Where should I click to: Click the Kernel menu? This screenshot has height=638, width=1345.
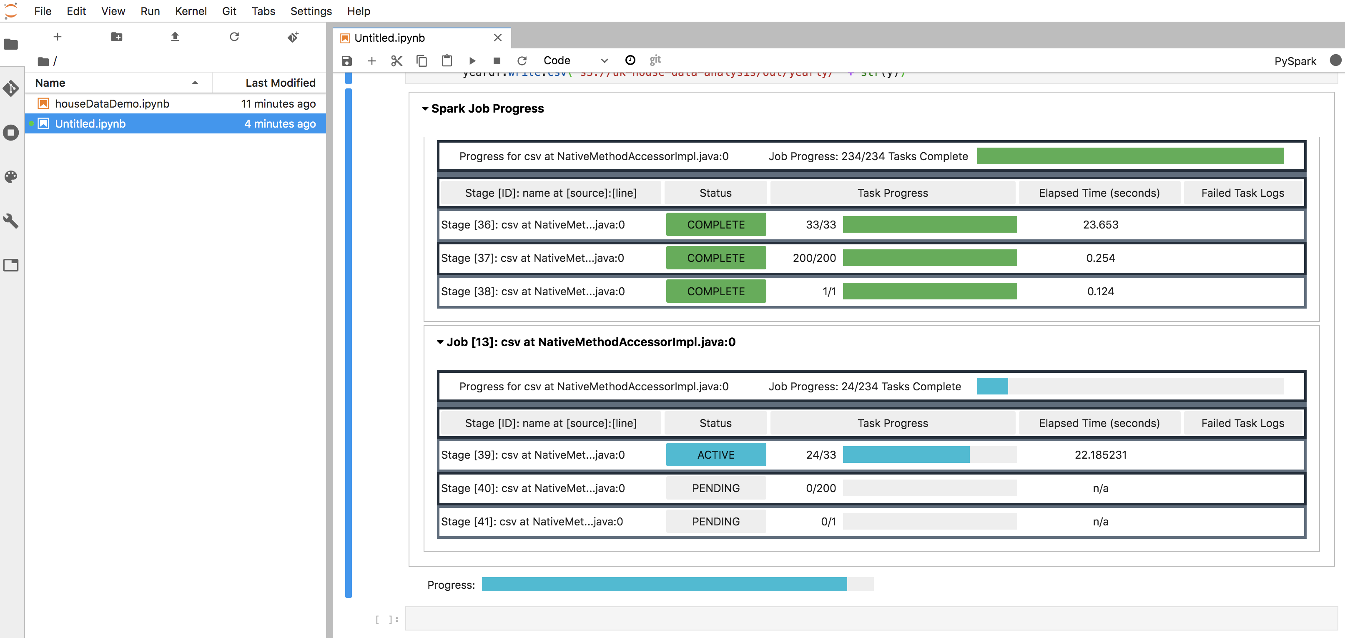click(190, 11)
